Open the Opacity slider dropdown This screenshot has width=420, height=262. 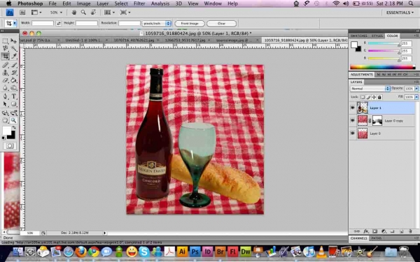pyautogui.click(x=416, y=89)
